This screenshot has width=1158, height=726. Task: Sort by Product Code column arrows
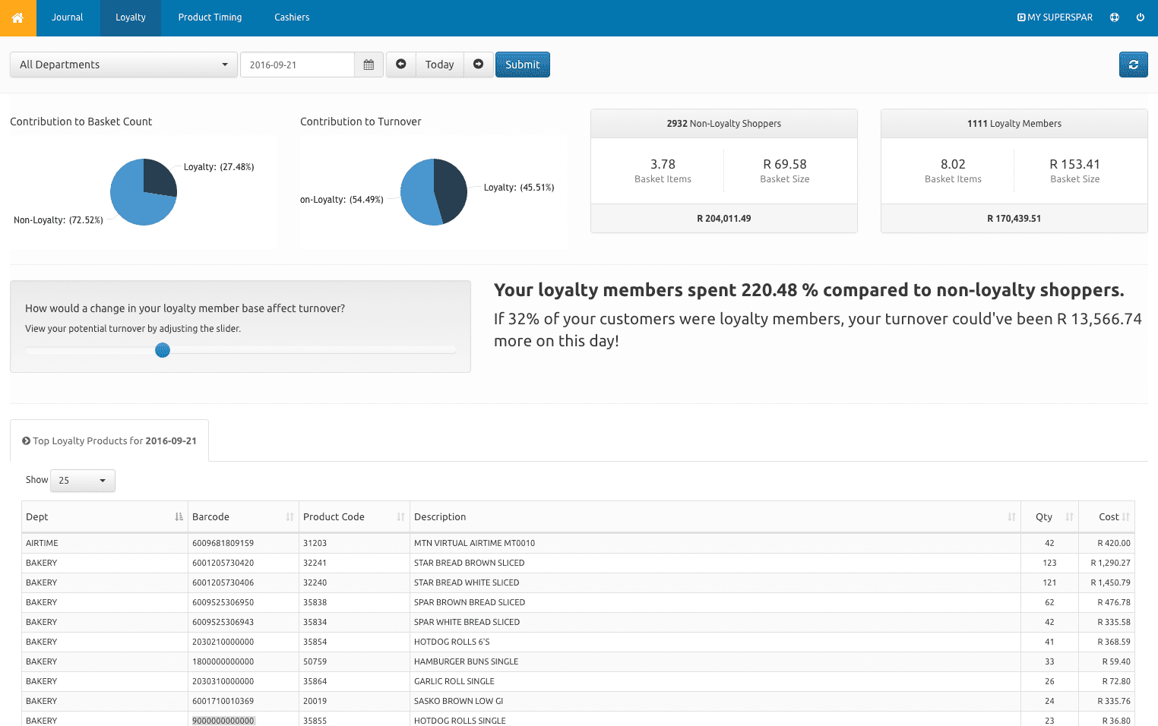[x=400, y=517]
